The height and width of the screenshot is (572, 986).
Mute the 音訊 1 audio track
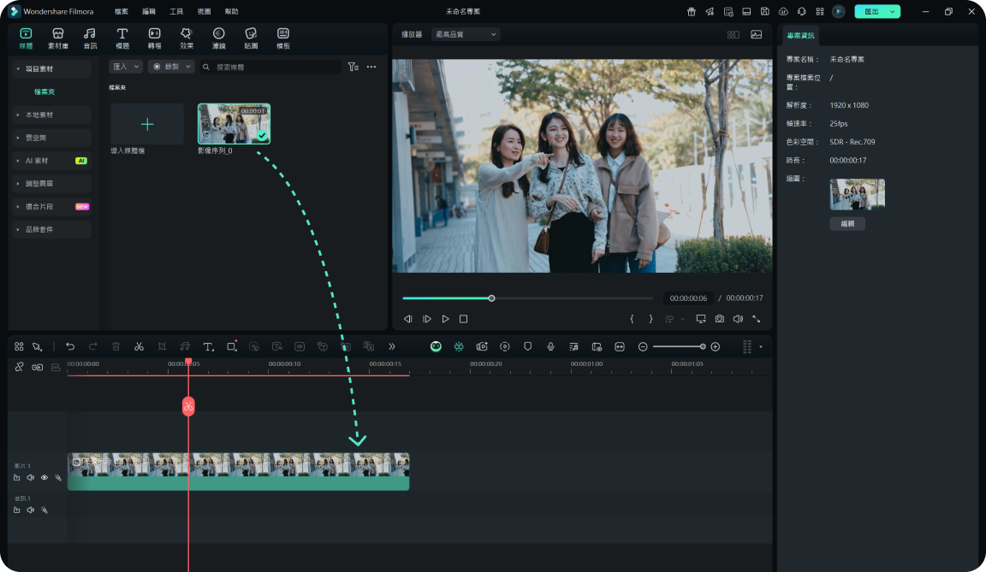point(30,510)
